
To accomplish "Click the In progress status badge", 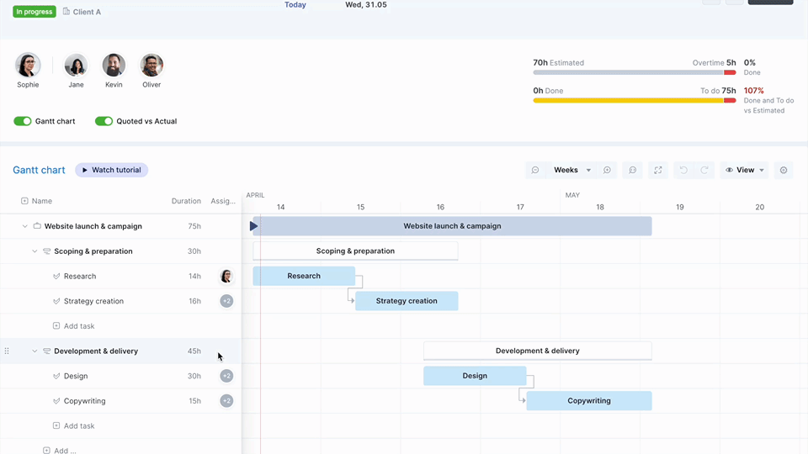I will pos(34,11).
